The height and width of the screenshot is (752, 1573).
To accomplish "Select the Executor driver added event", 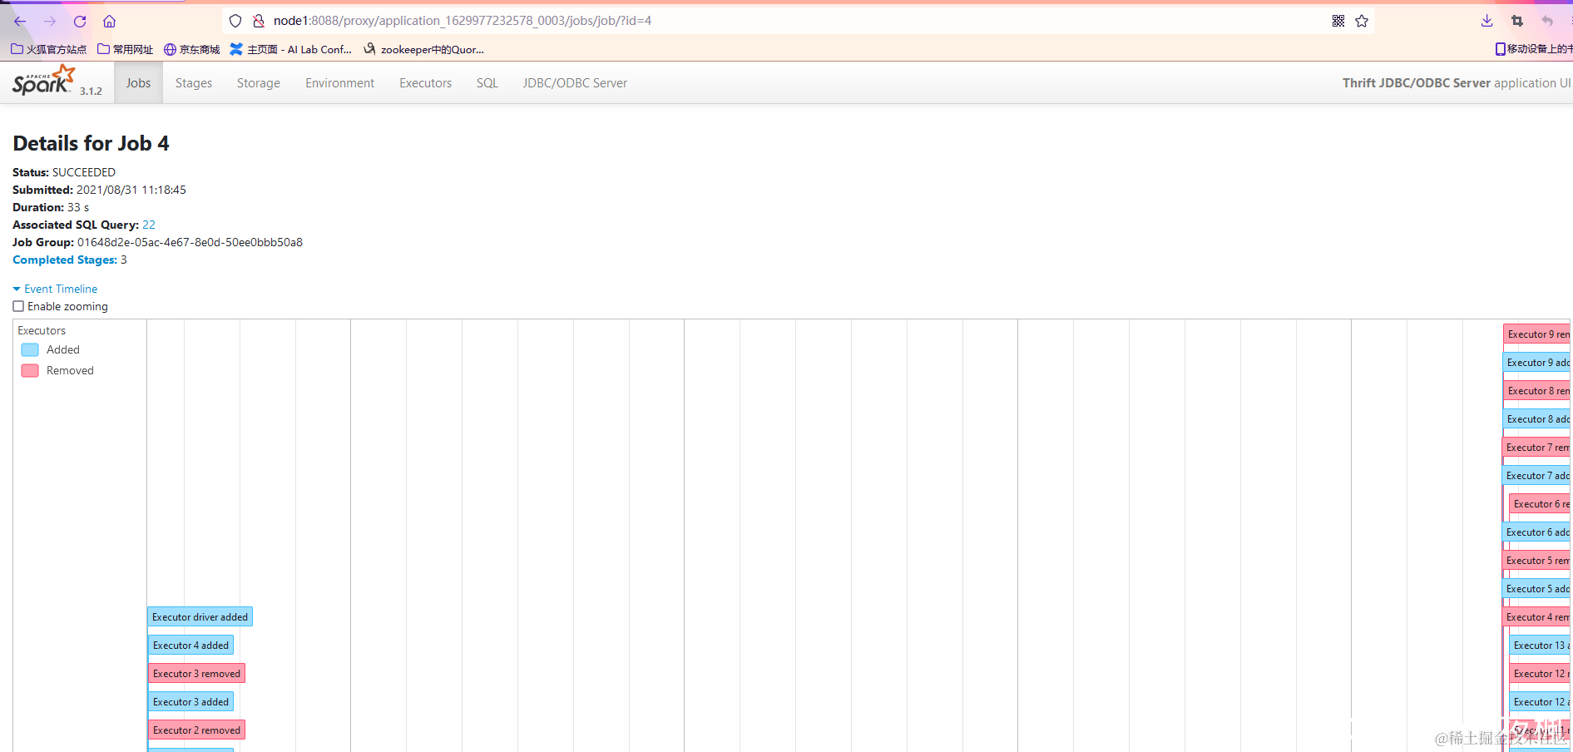I will (200, 617).
